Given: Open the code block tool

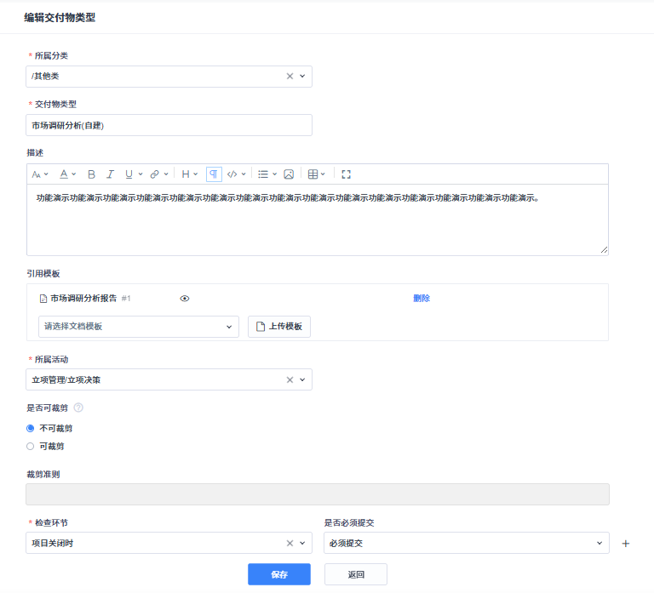Looking at the screenshot, I should click(x=232, y=174).
